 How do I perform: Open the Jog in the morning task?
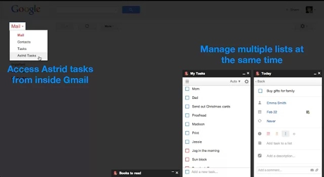pos(206,151)
